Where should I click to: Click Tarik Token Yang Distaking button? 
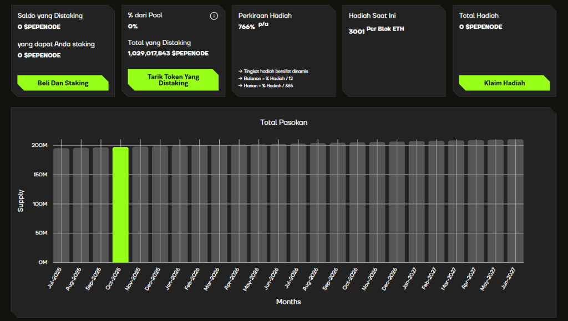(173, 80)
